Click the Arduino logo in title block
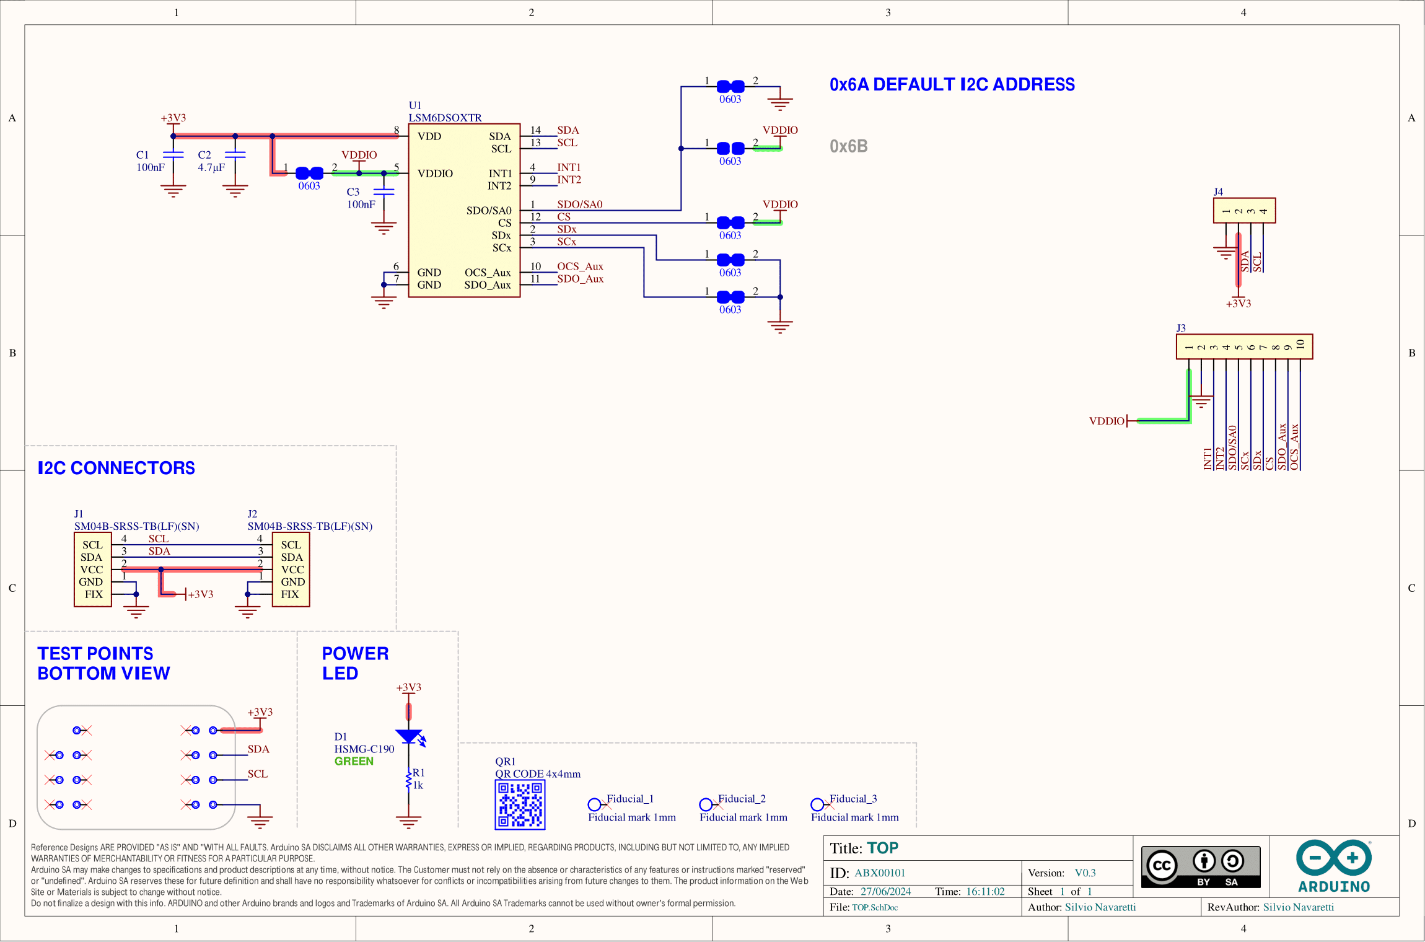Image resolution: width=1425 pixels, height=942 pixels. pos(1333,866)
